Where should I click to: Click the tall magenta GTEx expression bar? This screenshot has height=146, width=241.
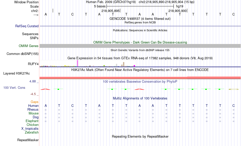(77, 63)
